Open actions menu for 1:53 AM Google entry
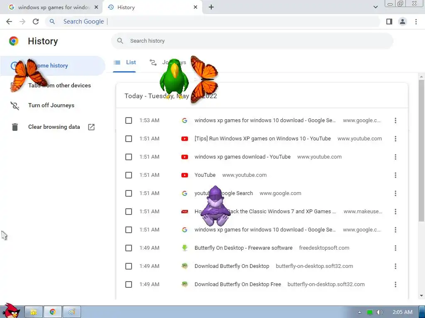The image size is (425, 318). pyautogui.click(x=396, y=120)
